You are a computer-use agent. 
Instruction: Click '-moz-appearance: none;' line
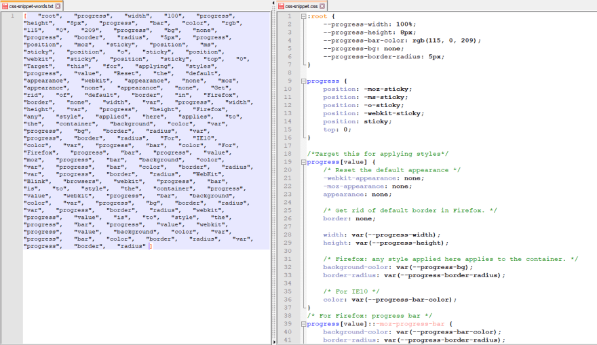coord(368,186)
